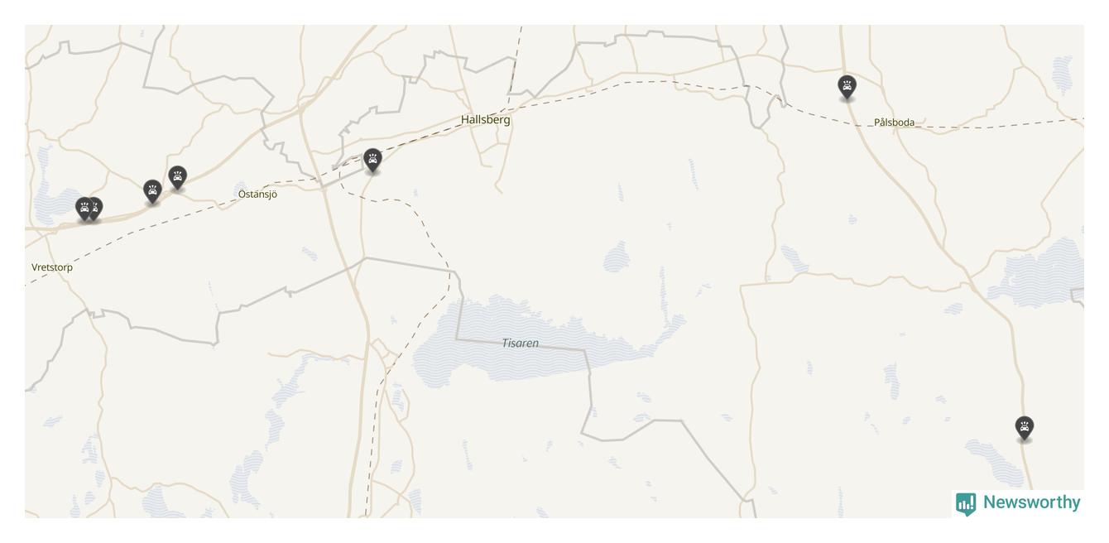1109x543 pixels.
Task: Click the front marker of the overlapping pair
Action: tap(84, 209)
